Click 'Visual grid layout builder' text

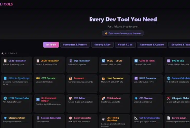145,122
